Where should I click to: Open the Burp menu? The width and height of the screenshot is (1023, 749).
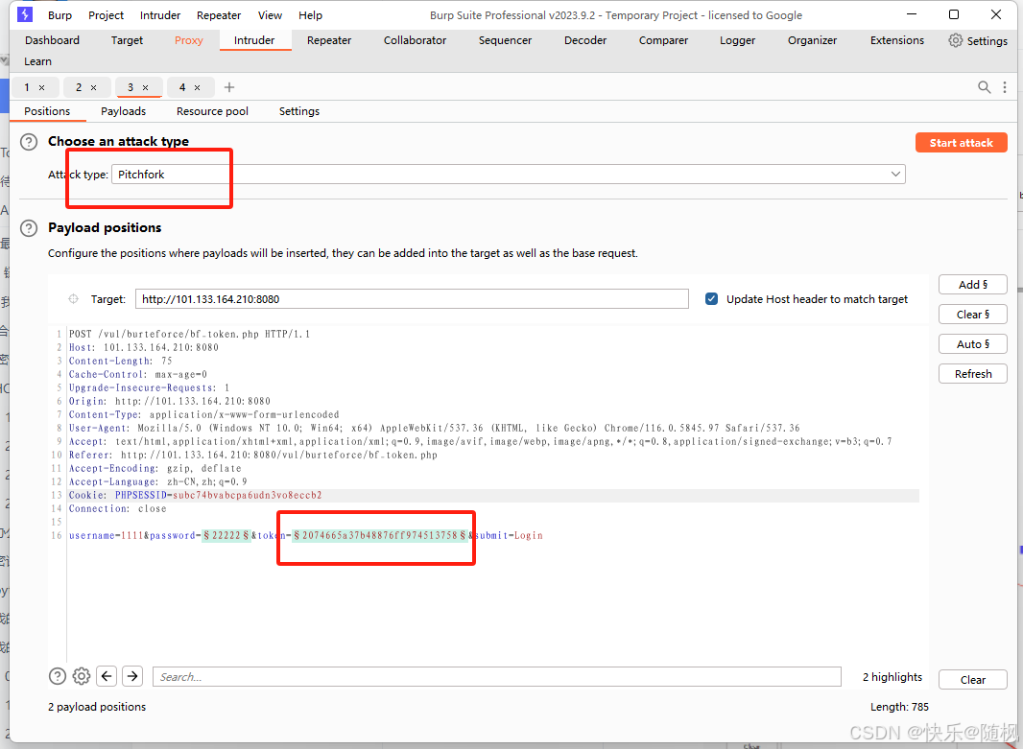point(60,15)
